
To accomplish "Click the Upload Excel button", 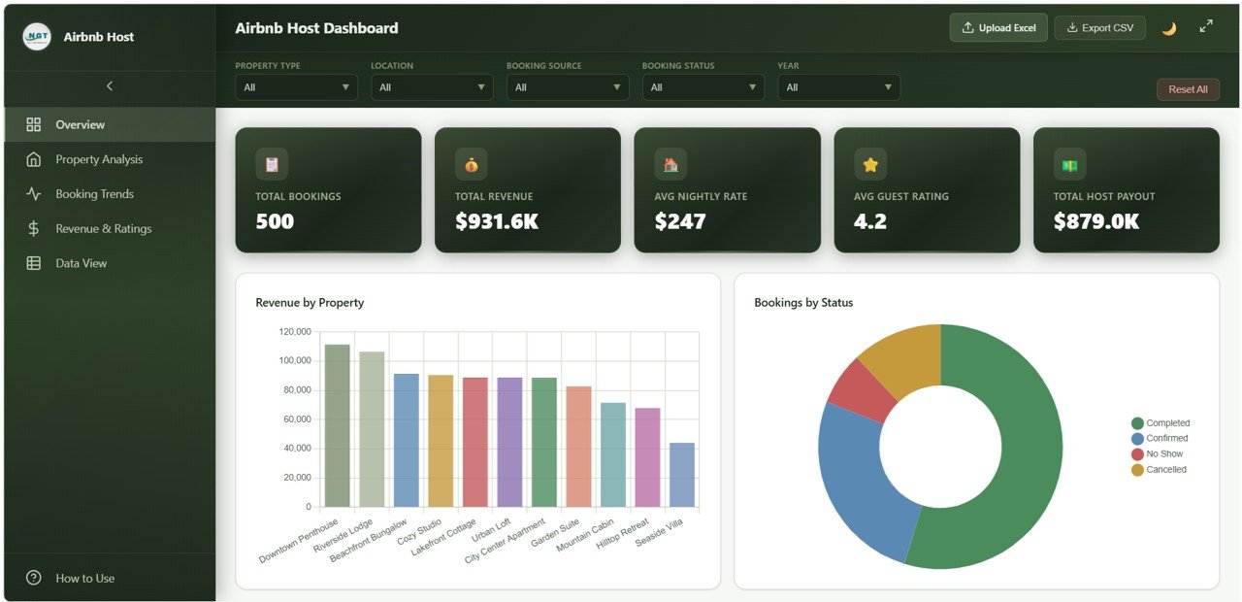I will [998, 27].
